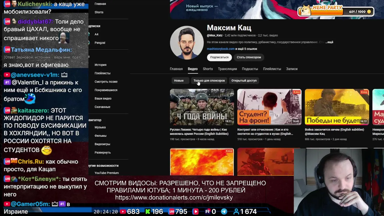This screenshot has height=216, width=384.
Task: Click the stream clock 20:24:20
Action: [x=106, y=211]
